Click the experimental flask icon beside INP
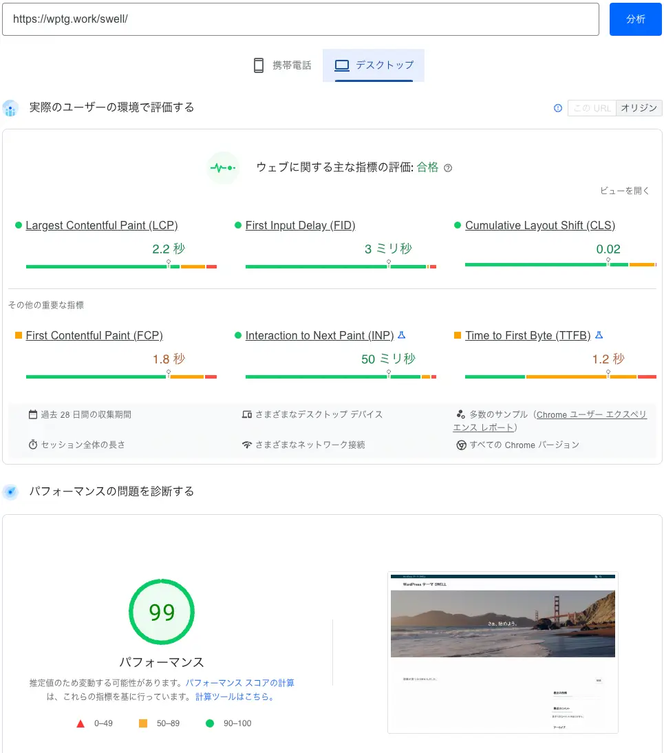Image resolution: width=664 pixels, height=753 pixels. click(x=402, y=335)
